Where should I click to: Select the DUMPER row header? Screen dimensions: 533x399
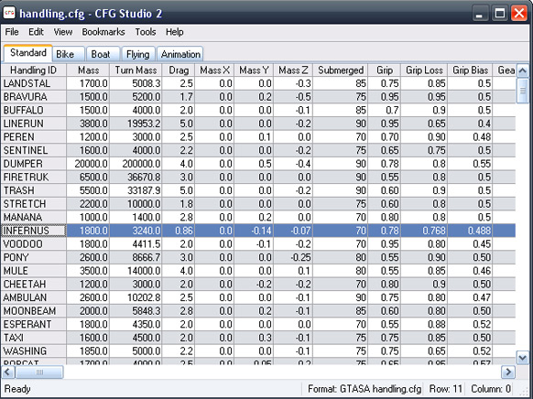coord(33,164)
